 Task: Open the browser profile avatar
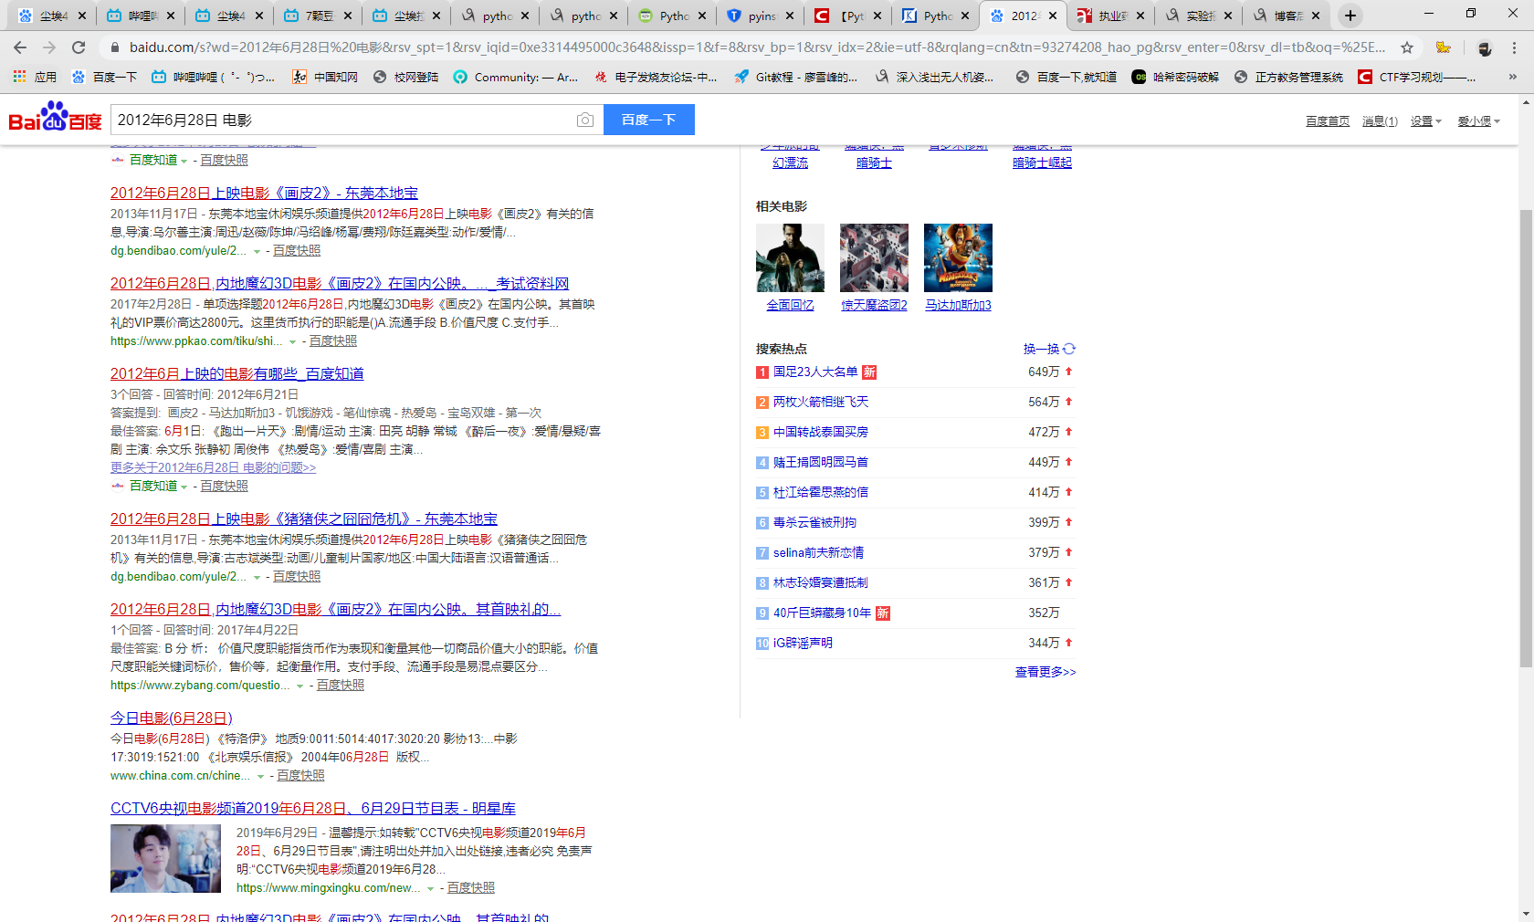(1485, 47)
